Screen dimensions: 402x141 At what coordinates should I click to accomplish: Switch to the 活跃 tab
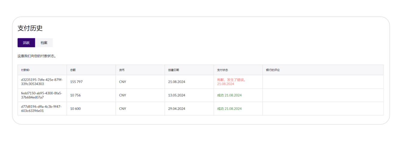coord(26,43)
